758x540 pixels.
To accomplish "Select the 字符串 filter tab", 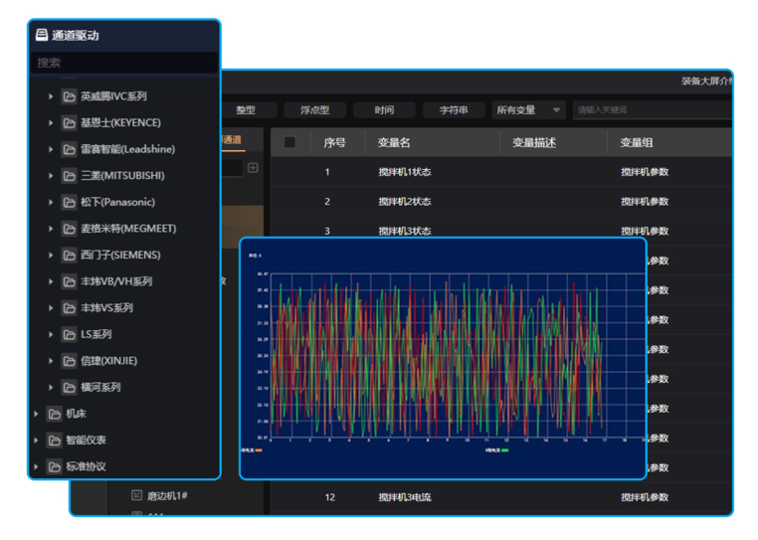I will point(453,110).
